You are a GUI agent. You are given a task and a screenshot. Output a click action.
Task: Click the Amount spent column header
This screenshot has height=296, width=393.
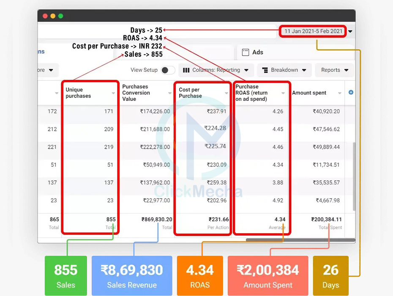click(x=309, y=93)
